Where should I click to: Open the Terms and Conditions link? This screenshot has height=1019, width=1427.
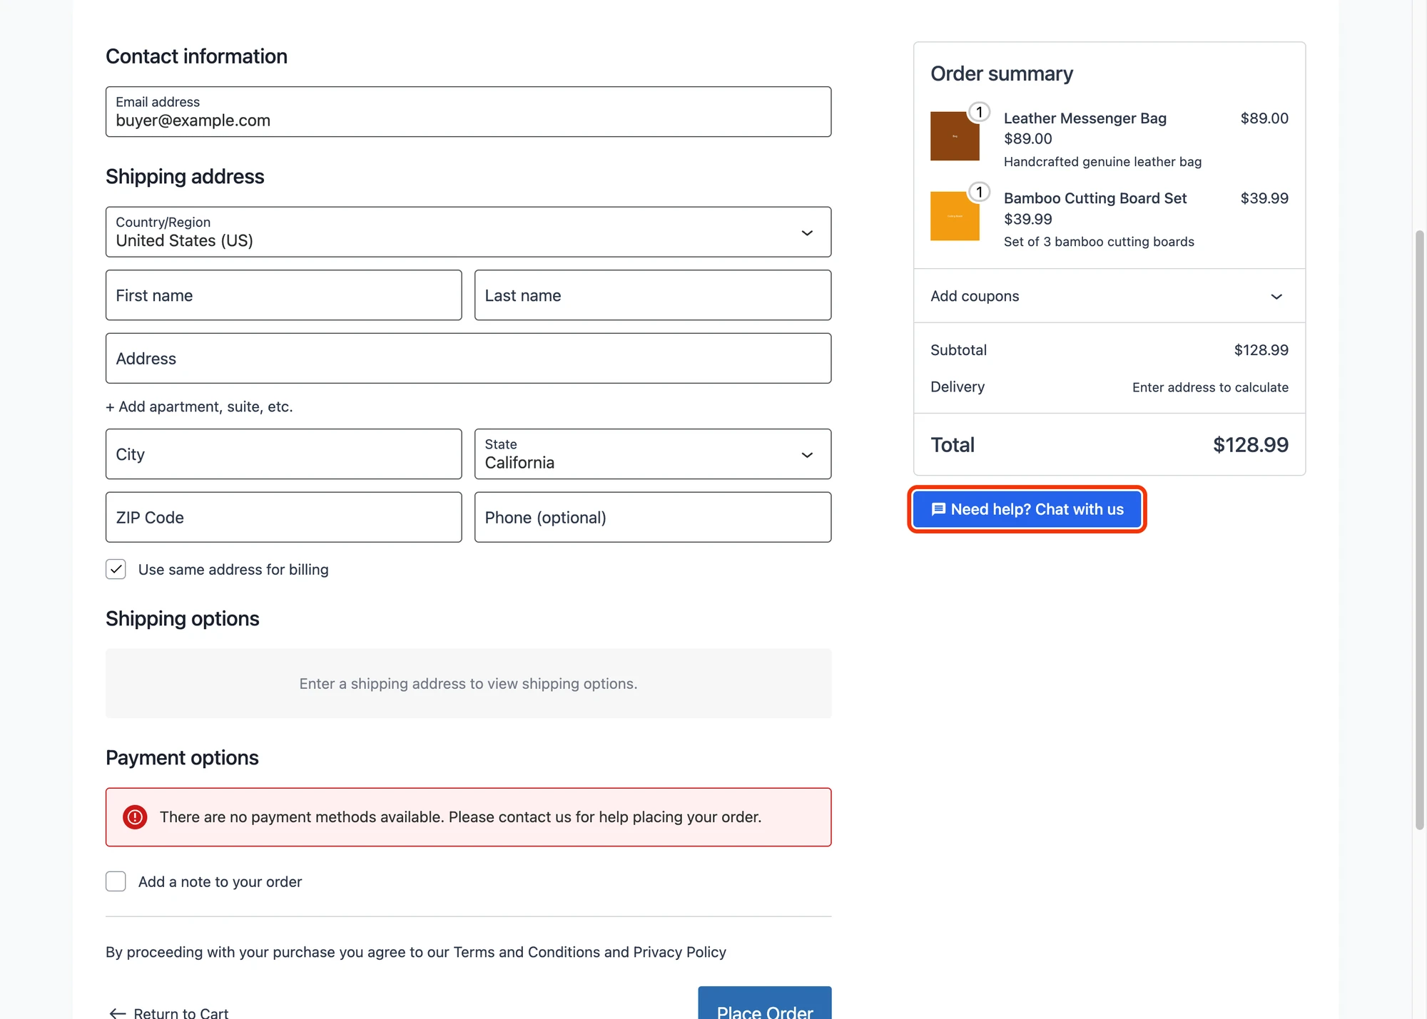pos(527,952)
